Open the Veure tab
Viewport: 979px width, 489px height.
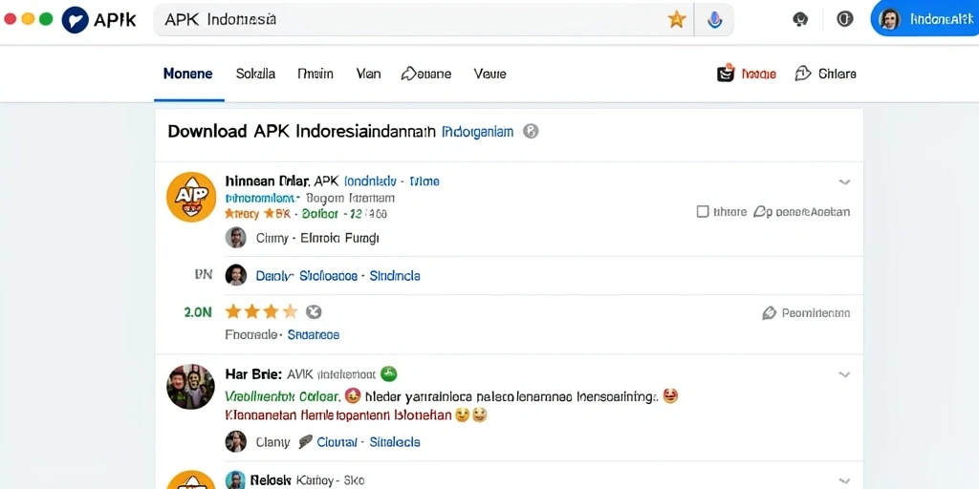coord(490,74)
